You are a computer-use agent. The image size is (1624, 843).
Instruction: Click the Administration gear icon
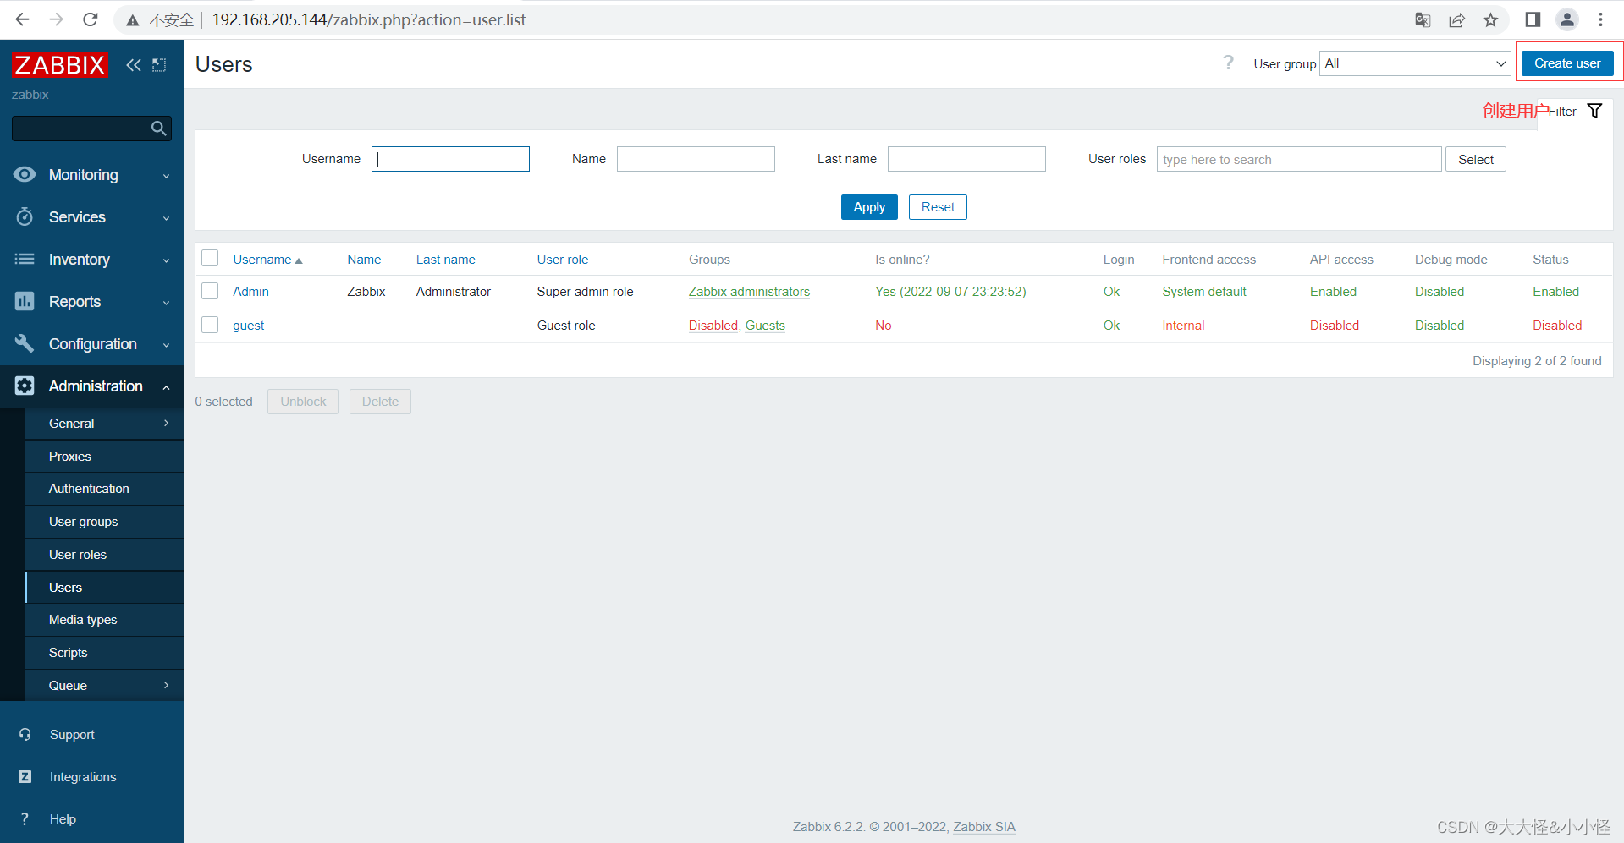(25, 386)
